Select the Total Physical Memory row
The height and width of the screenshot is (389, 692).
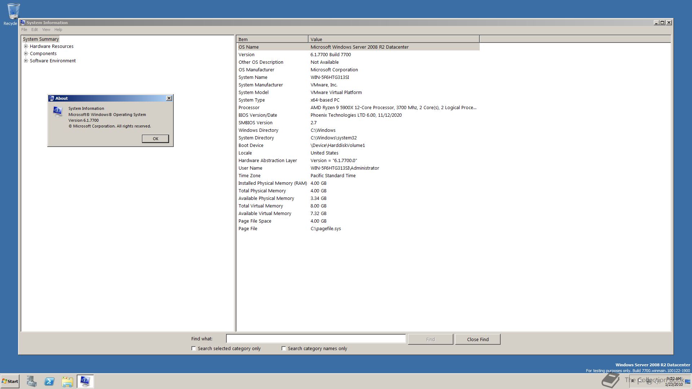point(358,191)
